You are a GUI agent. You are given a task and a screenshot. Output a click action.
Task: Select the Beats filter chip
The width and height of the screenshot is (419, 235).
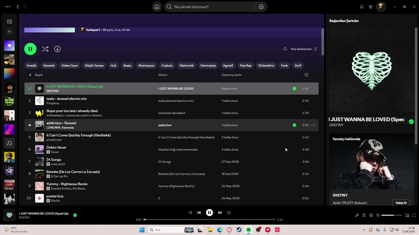click(x=127, y=66)
